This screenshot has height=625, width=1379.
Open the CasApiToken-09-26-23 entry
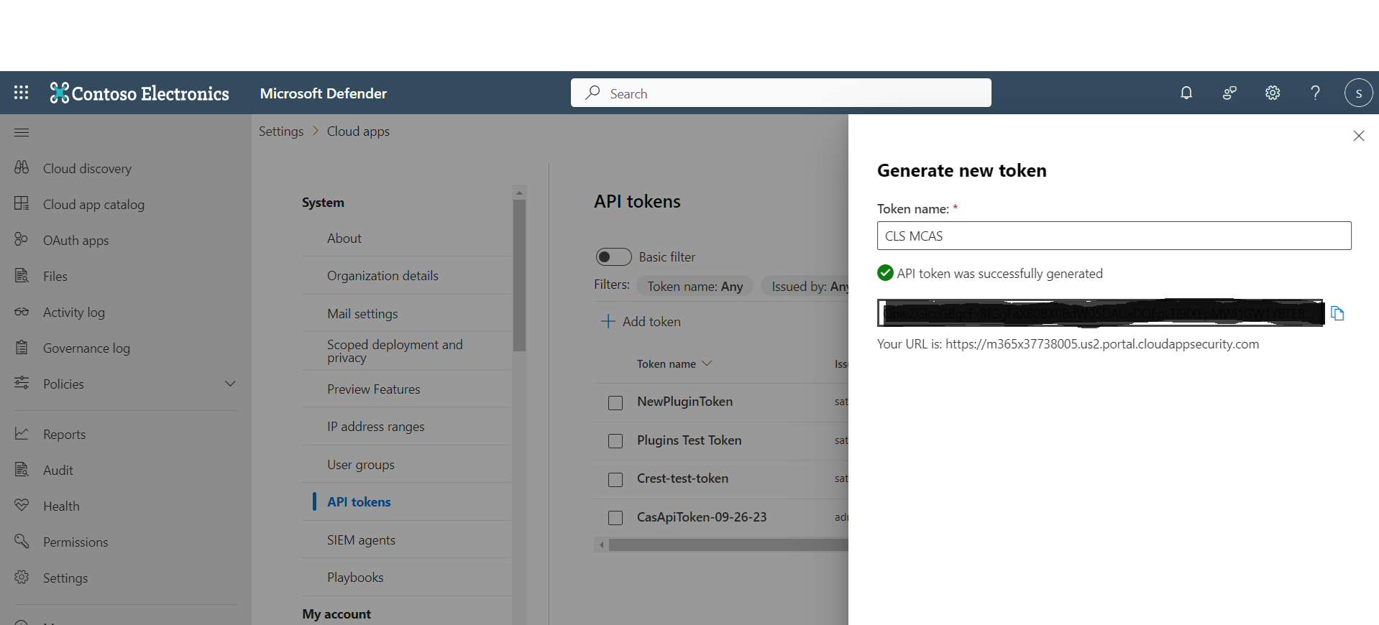point(702,517)
